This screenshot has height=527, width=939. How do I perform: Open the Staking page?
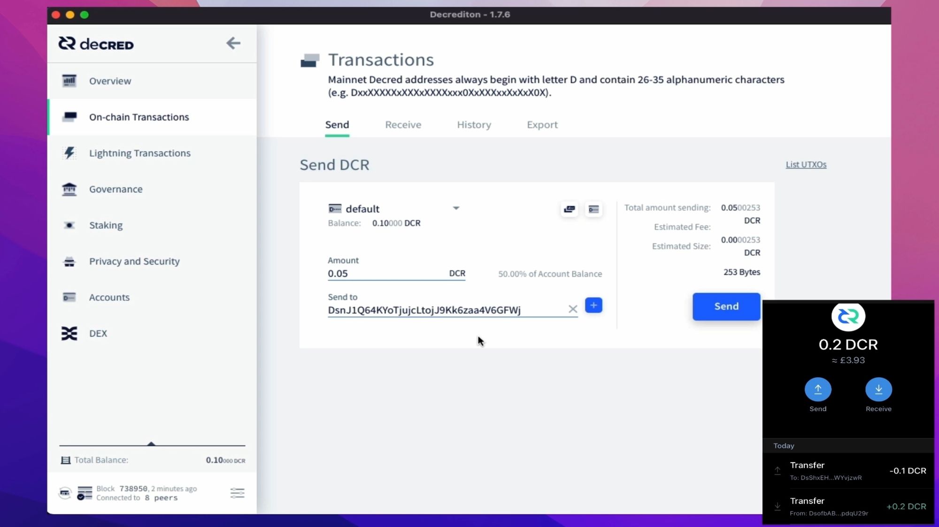(106, 225)
